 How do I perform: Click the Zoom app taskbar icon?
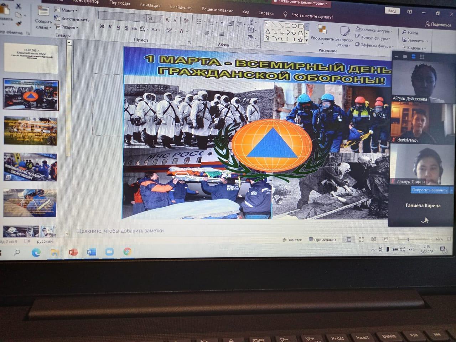point(109,252)
